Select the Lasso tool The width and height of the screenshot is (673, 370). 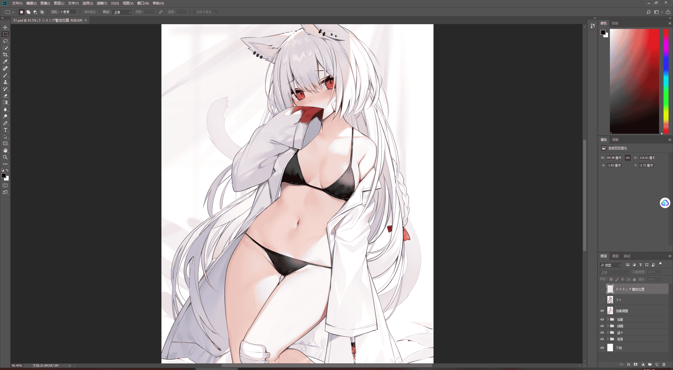click(5, 41)
